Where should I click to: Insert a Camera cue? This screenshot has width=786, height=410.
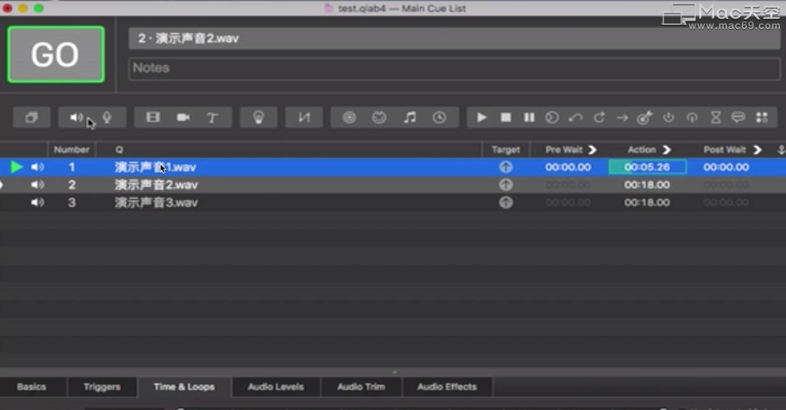pos(184,117)
